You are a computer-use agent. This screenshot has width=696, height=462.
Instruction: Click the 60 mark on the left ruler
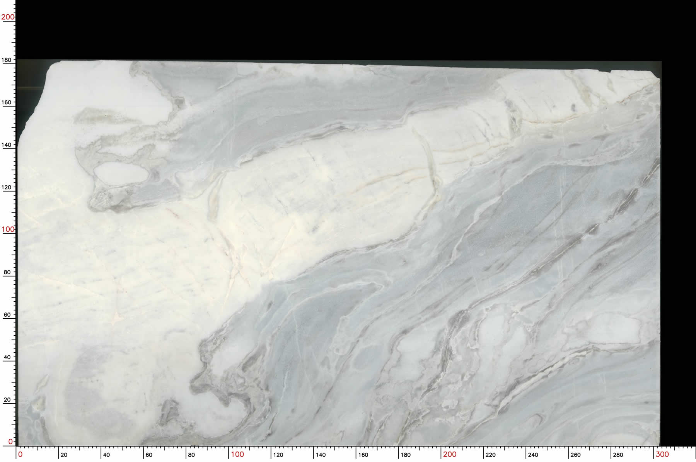[x=7, y=314]
